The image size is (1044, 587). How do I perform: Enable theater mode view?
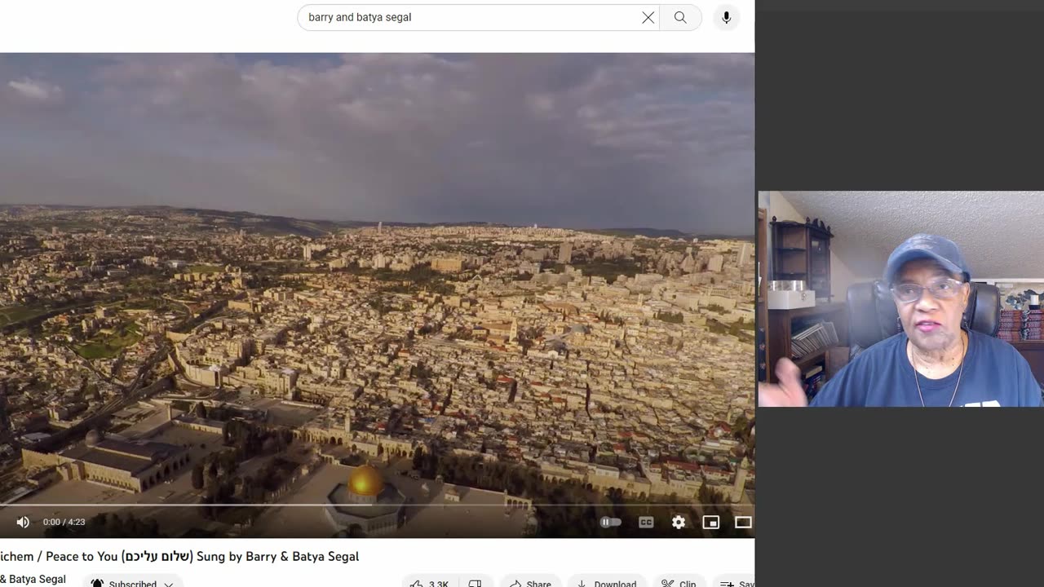click(x=743, y=522)
